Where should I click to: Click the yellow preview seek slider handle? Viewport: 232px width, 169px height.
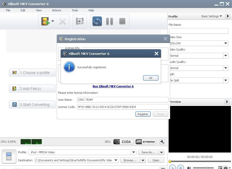[170, 161]
